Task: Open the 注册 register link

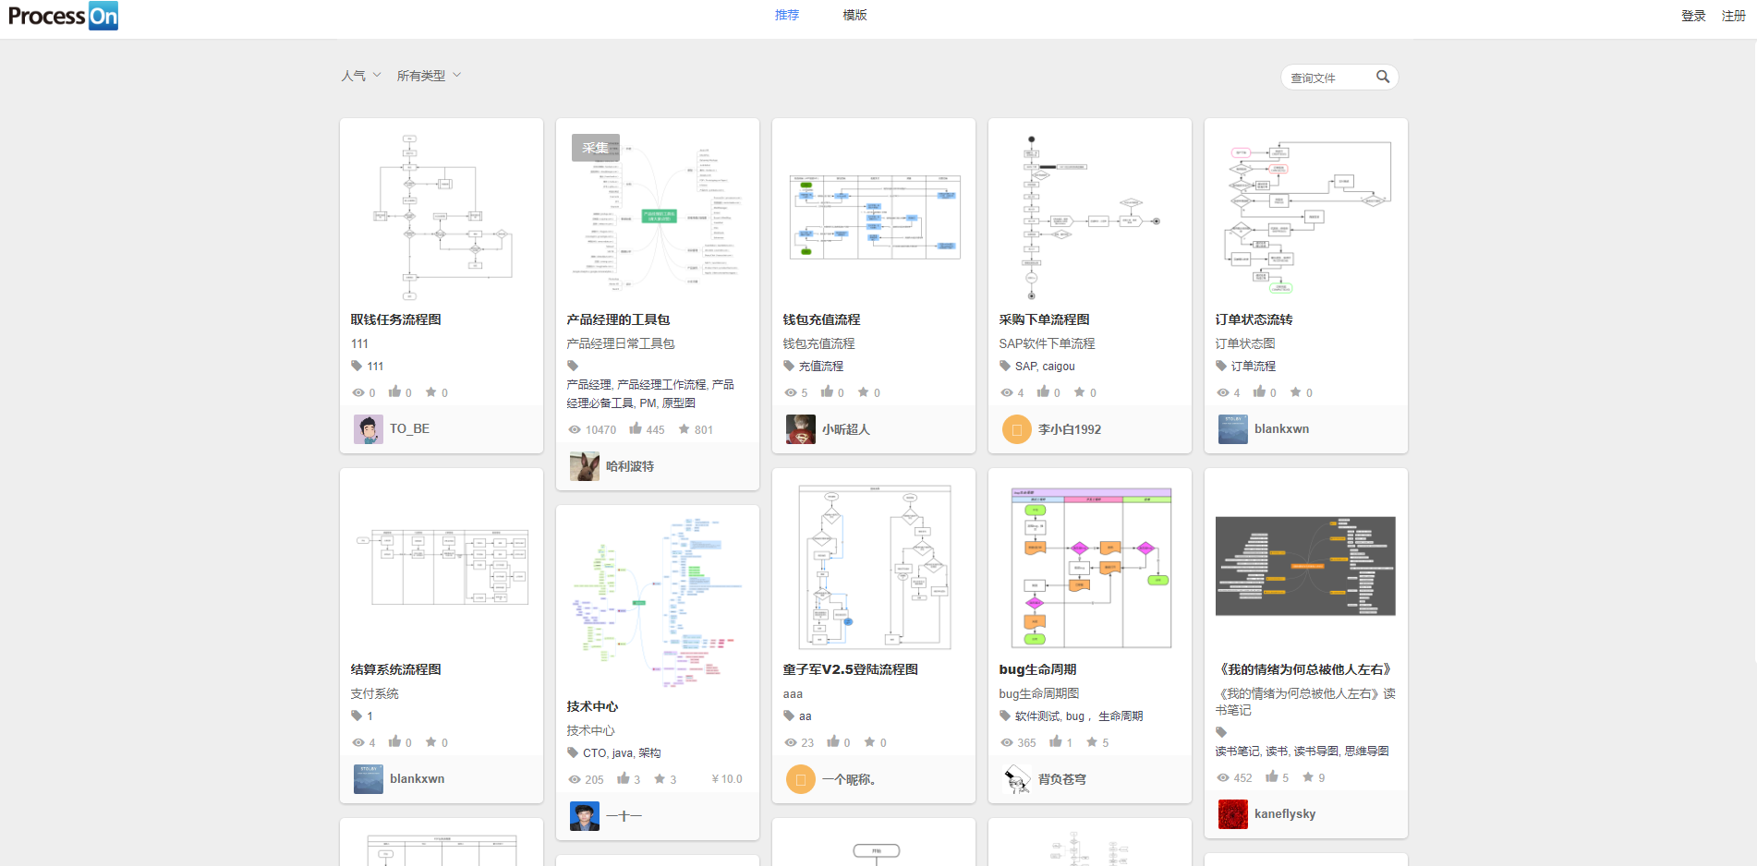Action: (x=1734, y=16)
